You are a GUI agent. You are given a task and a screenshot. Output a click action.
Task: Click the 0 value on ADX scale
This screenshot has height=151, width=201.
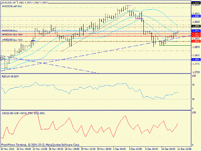(192, 145)
